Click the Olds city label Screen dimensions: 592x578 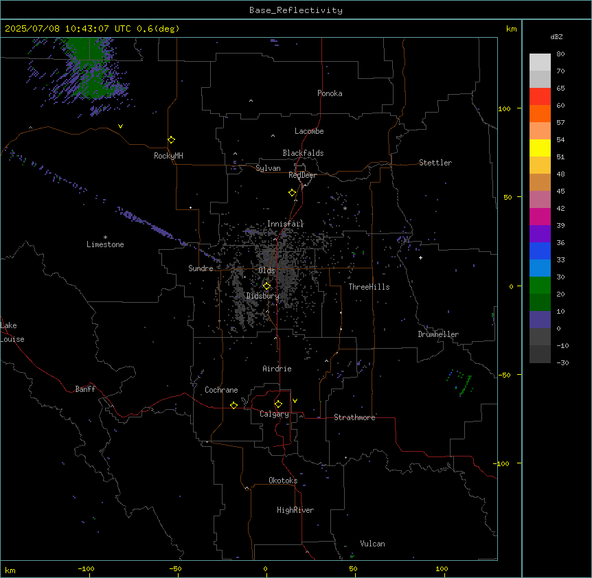[266, 270]
